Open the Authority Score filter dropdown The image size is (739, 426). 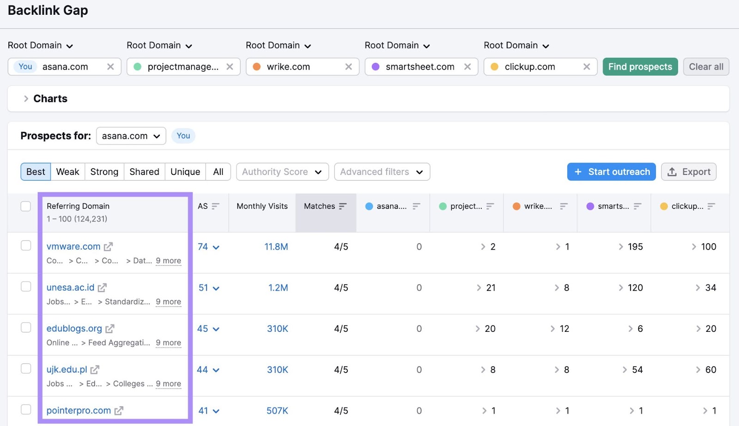click(282, 172)
